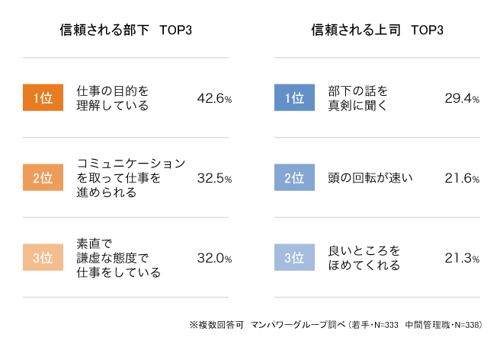Screen dimensions: 503x350
Task: Click the 29.4% value
Action: click(462, 99)
